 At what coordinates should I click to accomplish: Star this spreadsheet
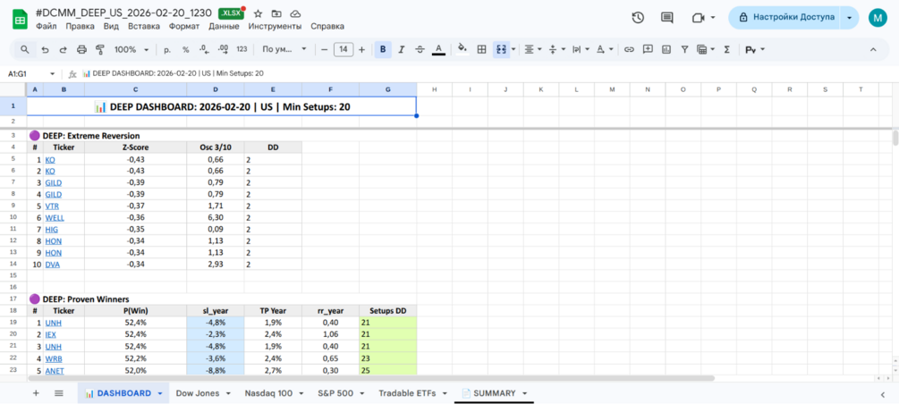[258, 13]
